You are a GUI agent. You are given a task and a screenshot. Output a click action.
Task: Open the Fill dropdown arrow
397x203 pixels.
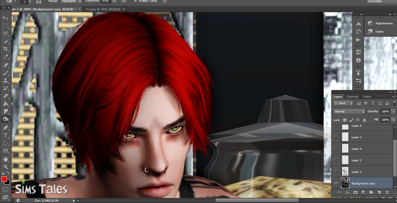coord(393,120)
